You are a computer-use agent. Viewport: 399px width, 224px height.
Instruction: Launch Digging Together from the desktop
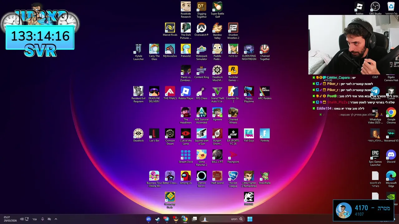(x=202, y=10)
